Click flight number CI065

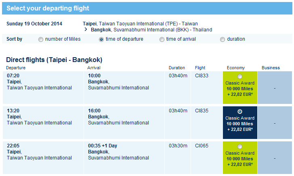(202, 146)
